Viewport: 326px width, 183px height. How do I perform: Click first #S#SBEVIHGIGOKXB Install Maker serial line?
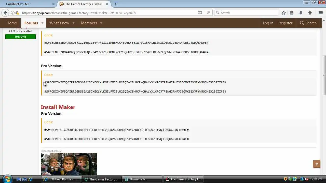116,130
